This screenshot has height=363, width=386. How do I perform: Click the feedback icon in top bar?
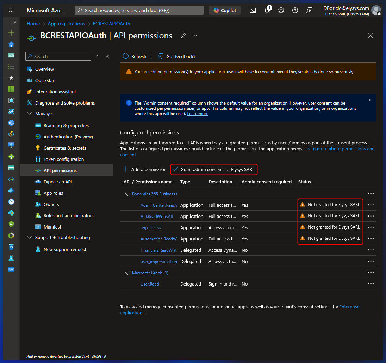[x=309, y=10]
